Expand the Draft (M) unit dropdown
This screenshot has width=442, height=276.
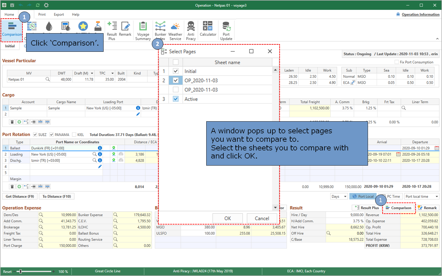point(92,73)
